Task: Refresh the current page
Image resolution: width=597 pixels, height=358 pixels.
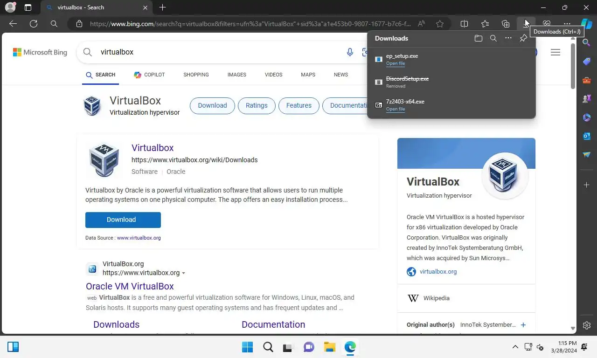Action: [34, 24]
